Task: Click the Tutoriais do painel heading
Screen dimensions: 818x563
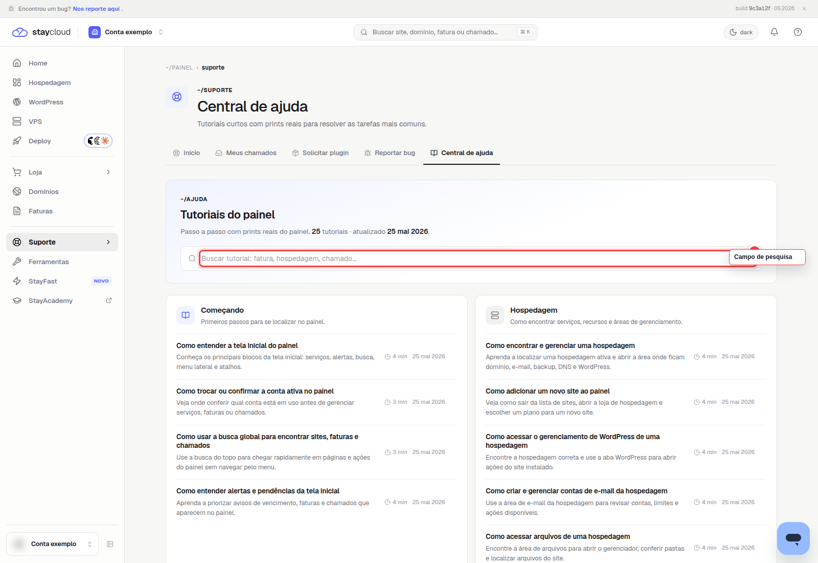Action: pos(228,215)
